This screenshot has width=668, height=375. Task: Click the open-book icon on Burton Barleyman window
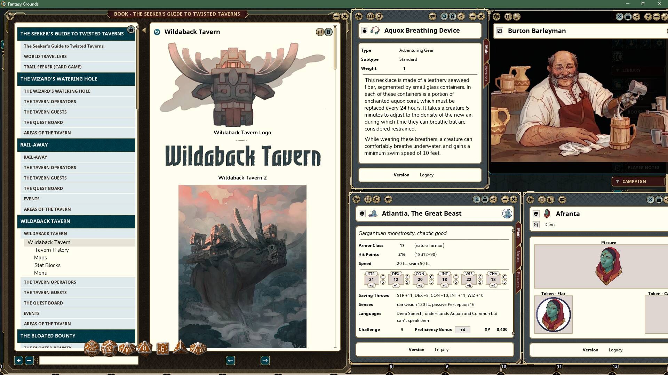[x=508, y=16]
